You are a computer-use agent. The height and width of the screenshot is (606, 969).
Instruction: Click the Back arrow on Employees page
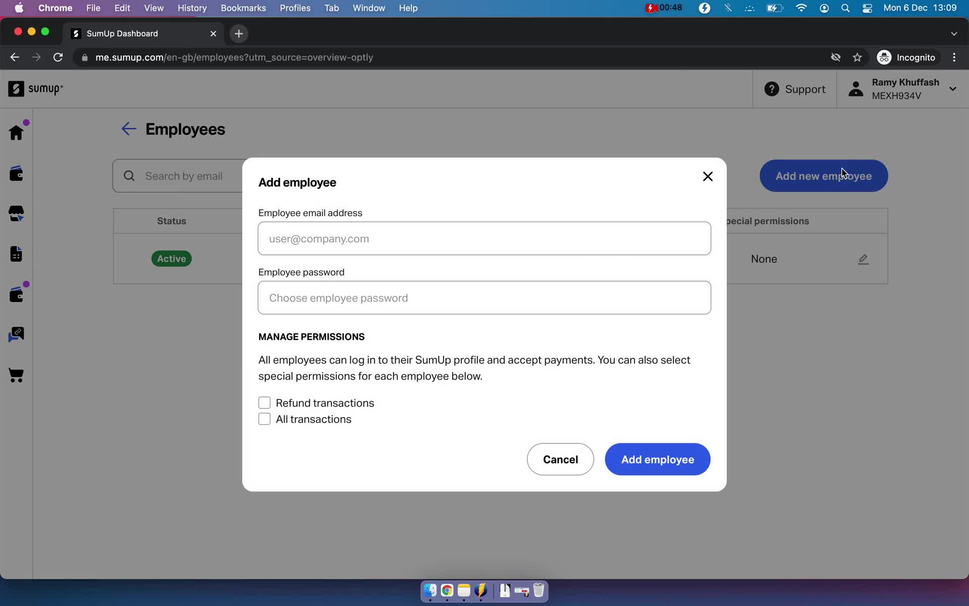(x=129, y=128)
